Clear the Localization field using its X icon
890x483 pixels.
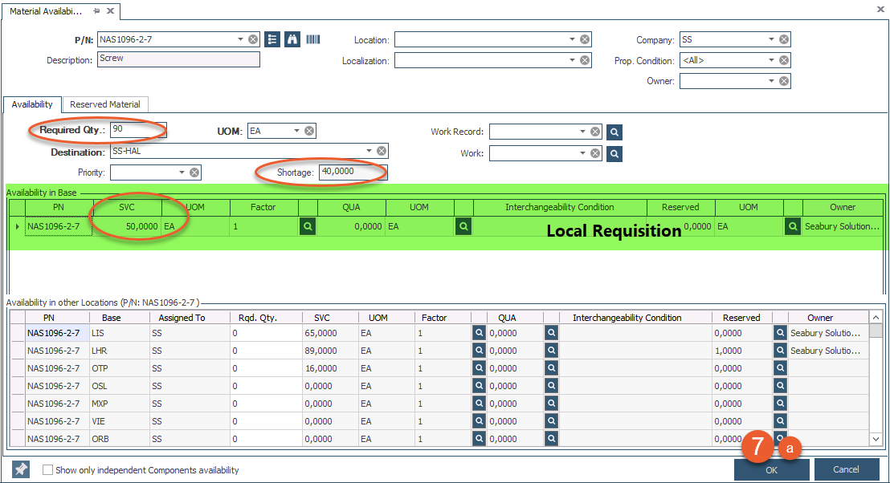tap(585, 60)
